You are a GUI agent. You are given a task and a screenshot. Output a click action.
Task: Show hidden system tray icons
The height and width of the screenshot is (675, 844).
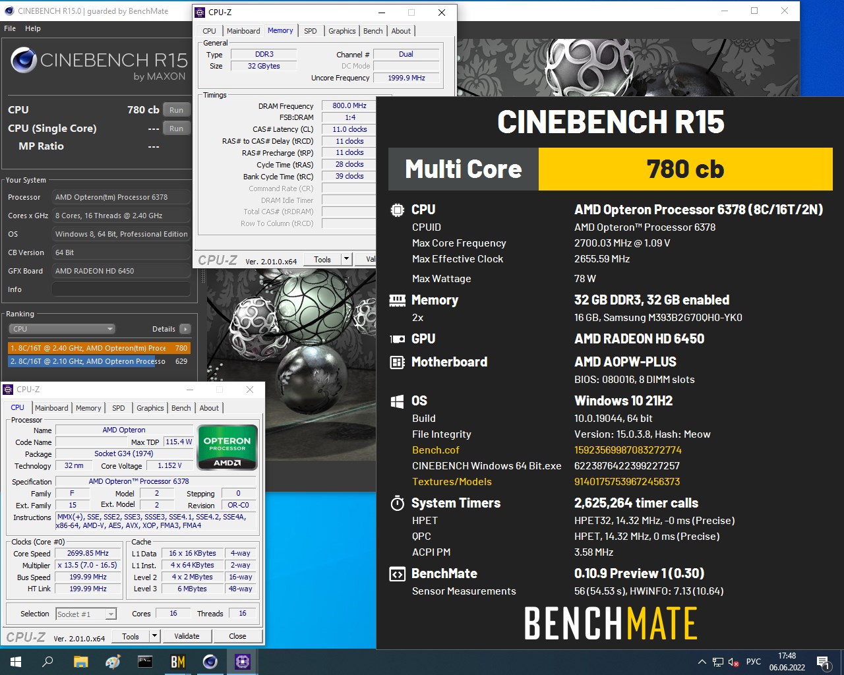[702, 662]
